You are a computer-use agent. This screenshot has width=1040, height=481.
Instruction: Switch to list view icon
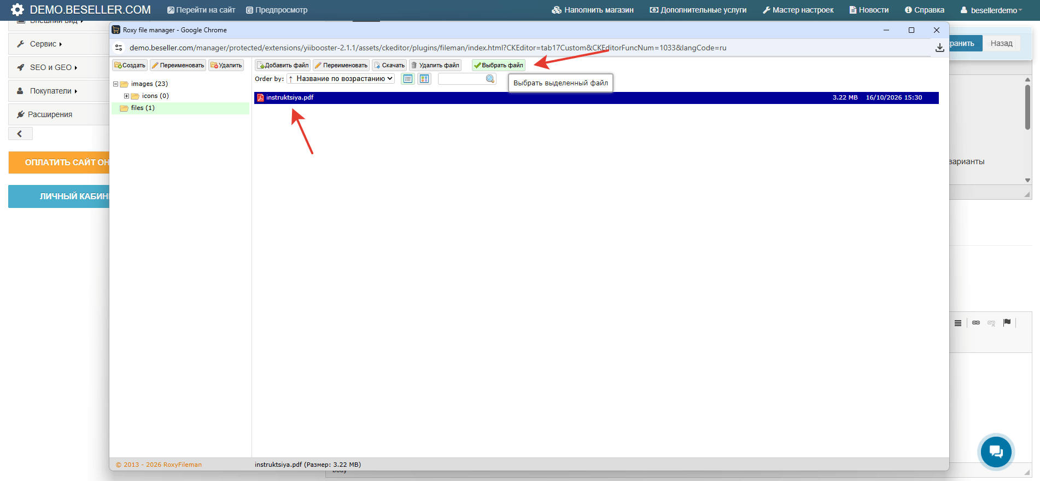coord(408,79)
